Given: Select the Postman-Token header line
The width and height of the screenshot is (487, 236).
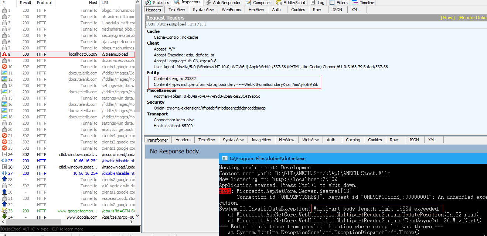Looking at the screenshot, I should pyautogui.click(x=207, y=96).
